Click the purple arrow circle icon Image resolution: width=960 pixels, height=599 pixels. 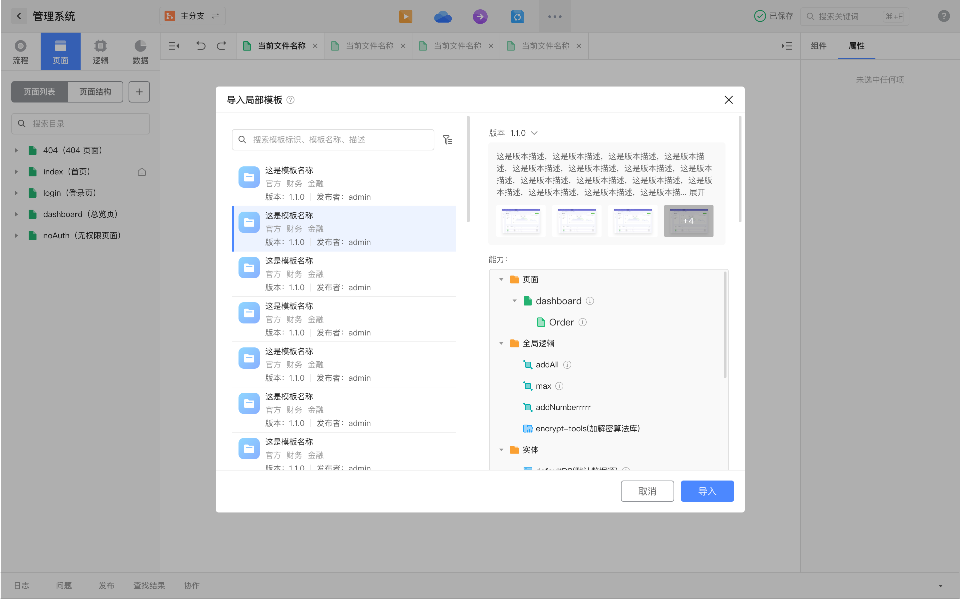pyautogui.click(x=480, y=16)
